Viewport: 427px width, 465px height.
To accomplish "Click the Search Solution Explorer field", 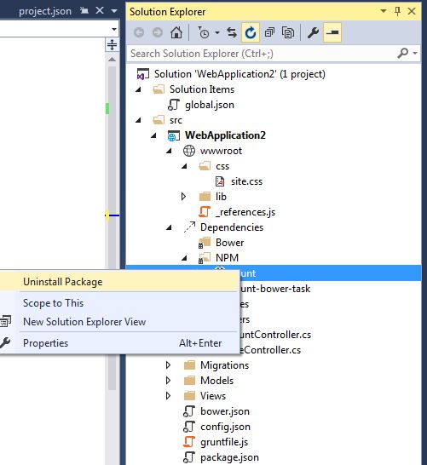I will click(x=261, y=54).
